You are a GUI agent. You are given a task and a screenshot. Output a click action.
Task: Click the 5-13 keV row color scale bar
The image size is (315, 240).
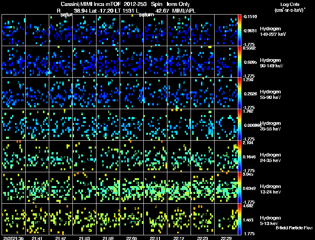point(239,219)
